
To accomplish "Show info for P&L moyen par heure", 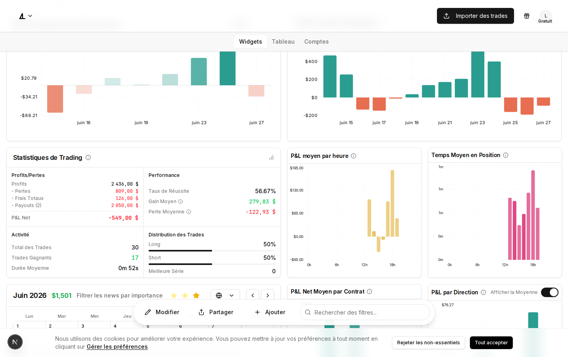I will point(354,156).
